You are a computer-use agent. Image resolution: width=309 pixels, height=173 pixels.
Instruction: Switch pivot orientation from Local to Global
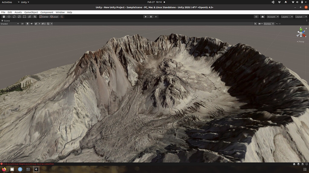coord(54,17)
